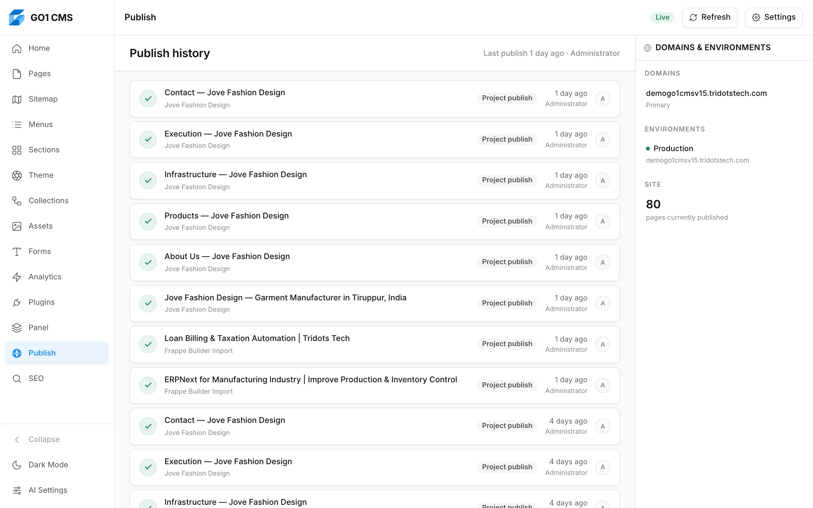Screen dimensions: 813x508
Task: Click the AI Settings sliders icon
Action: (17, 490)
